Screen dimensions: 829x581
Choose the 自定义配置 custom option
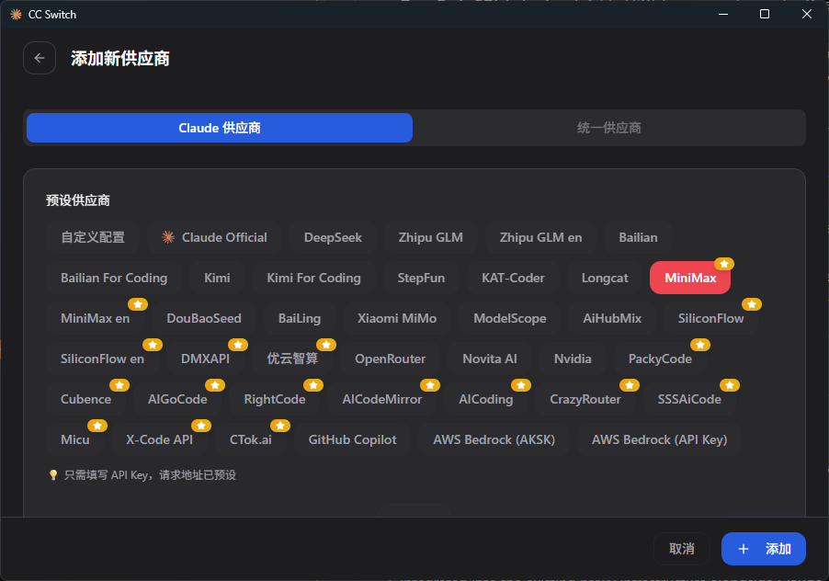click(93, 237)
